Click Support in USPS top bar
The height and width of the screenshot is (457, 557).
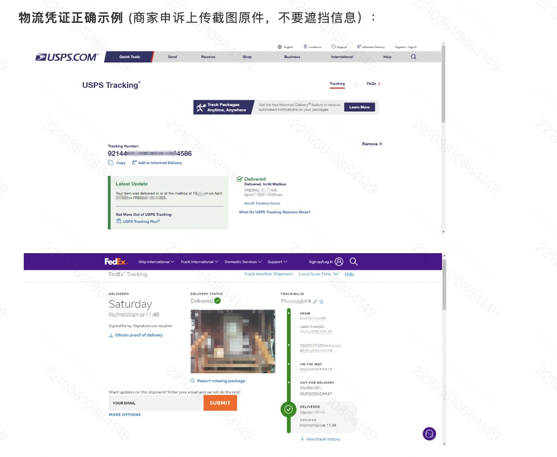click(x=339, y=47)
